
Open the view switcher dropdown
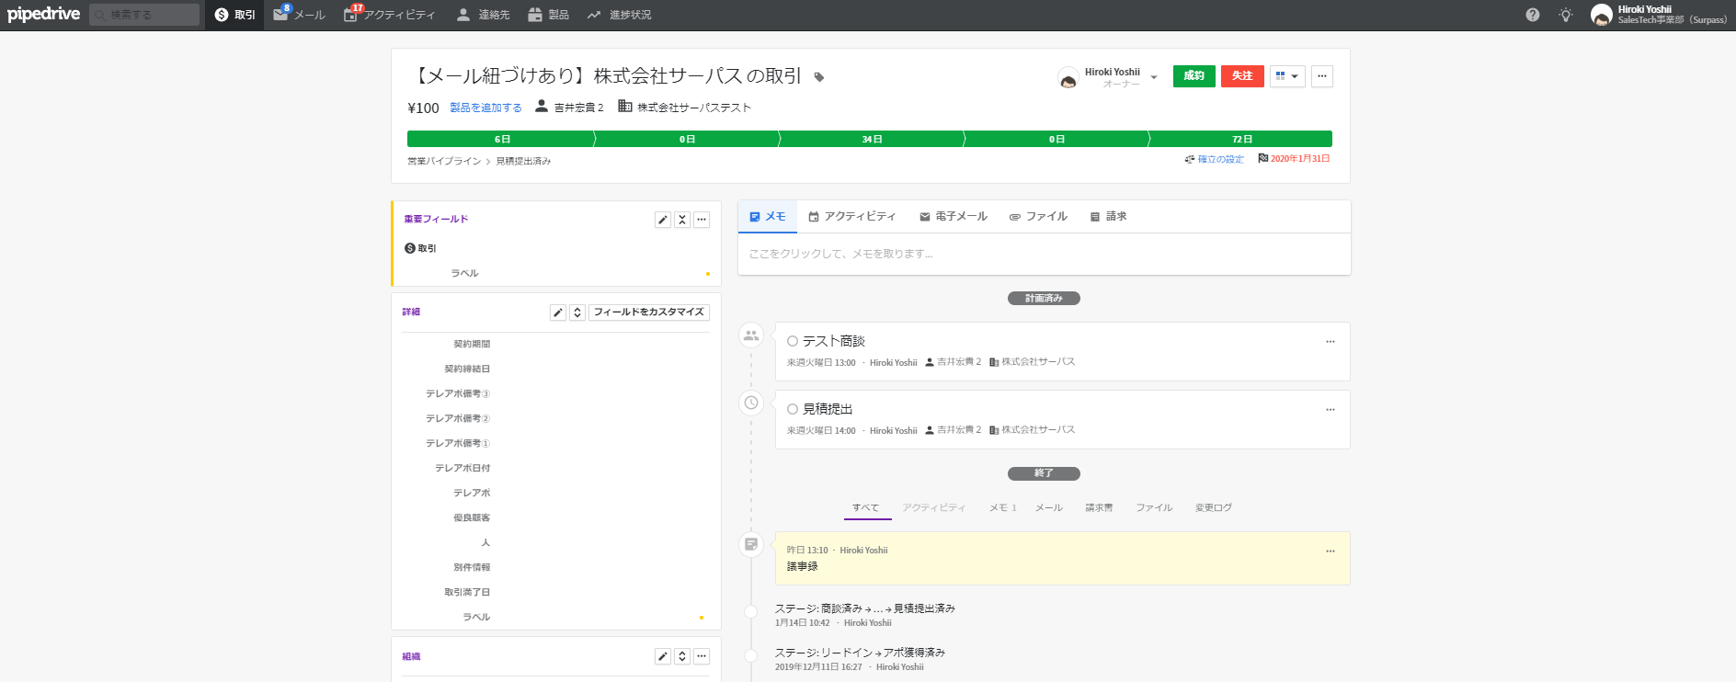coord(1287,76)
